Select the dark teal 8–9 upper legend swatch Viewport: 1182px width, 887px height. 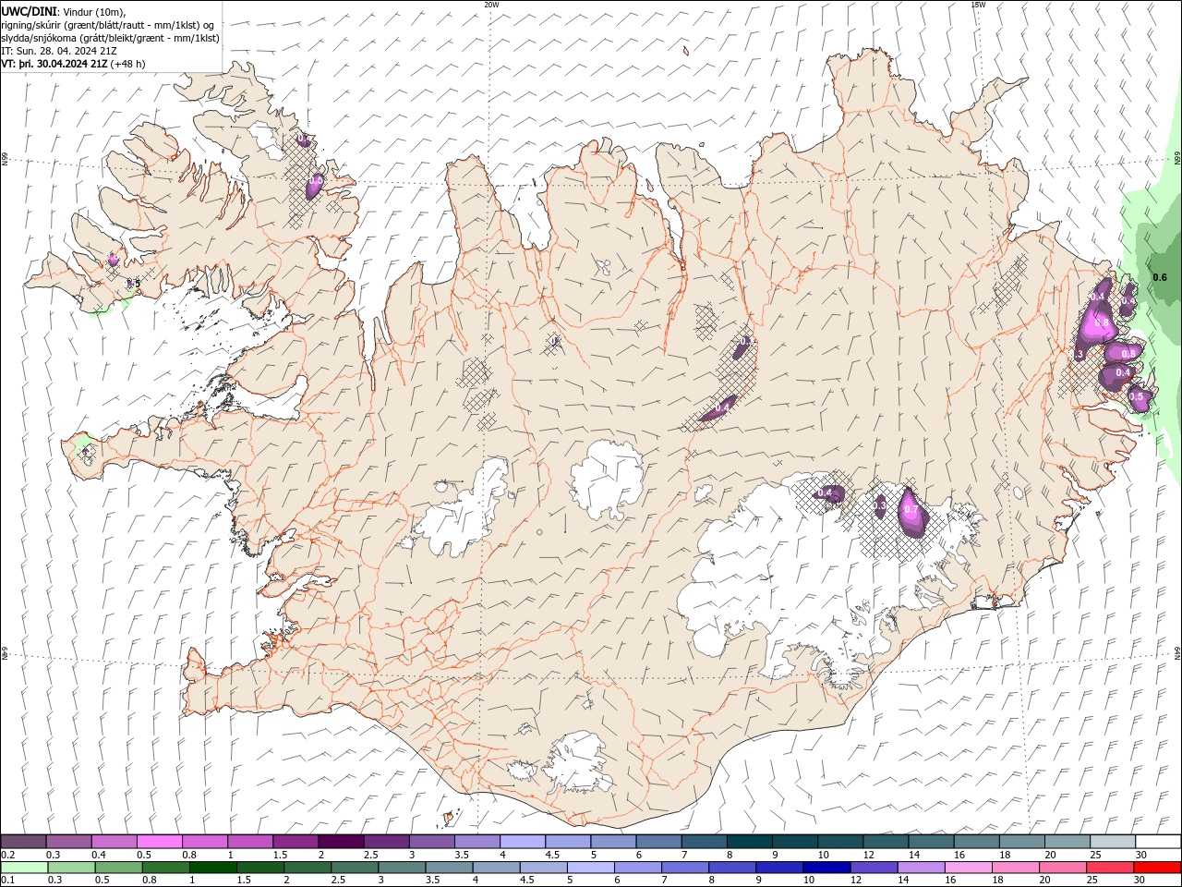pyautogui.click(x=750, y=841)
